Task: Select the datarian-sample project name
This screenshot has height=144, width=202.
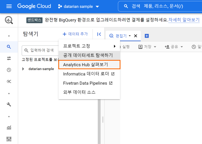Action: (x=41, y=69)
